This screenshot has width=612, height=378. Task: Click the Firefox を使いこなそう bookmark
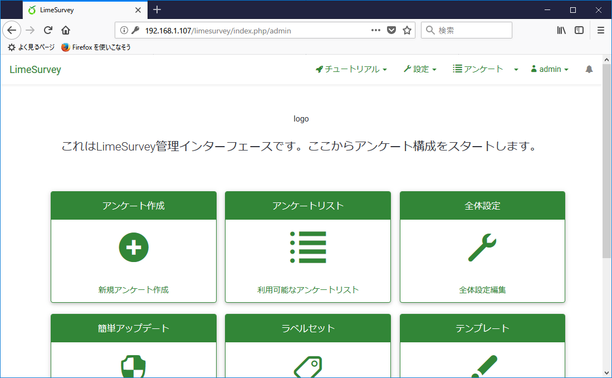pos(96,47)
